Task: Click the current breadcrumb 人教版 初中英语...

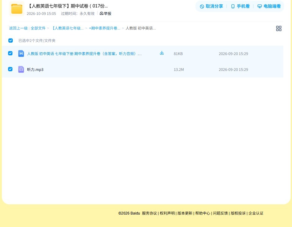Action: tap(141, 28)
